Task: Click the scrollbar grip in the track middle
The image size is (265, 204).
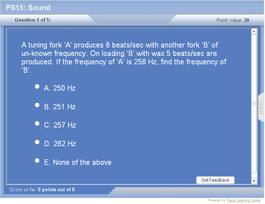Action: click(254, 104)
